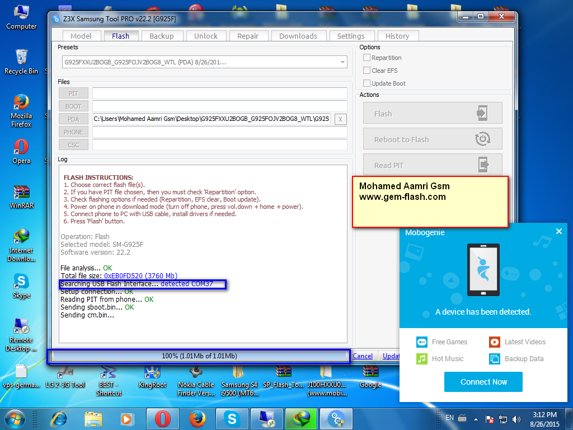The height and width of the screenshot is (430, 573).
Task: Click the Reboot to Flash button
Action: [433, 139]
